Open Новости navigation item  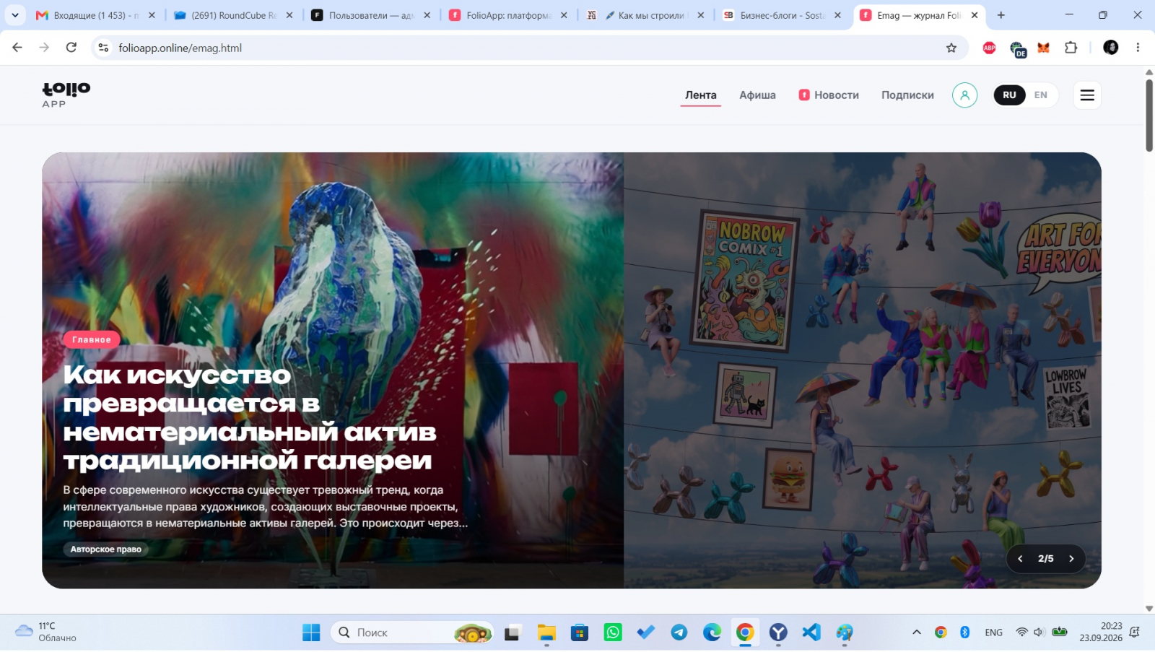click(x=829, y=95)
